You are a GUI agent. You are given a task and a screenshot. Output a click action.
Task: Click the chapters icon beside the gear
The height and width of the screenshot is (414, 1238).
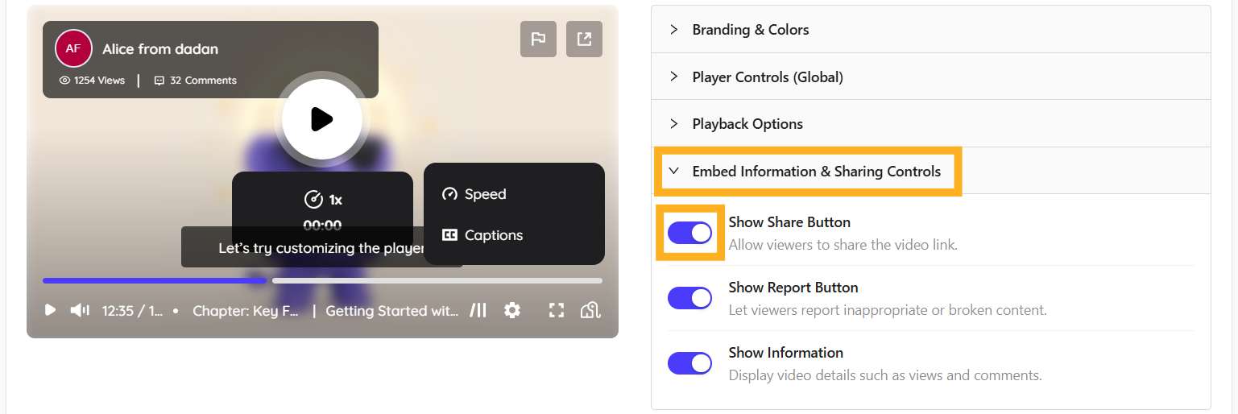pos(479,310)
